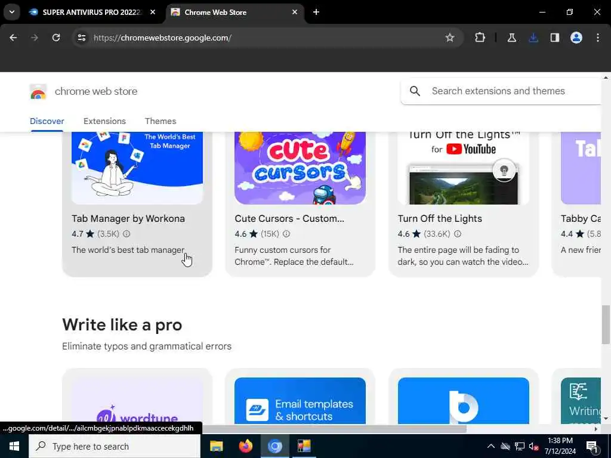Open the 1:38 PM clock and date
This screenshot has height=458, width=611.
click(x=560, y=446)
